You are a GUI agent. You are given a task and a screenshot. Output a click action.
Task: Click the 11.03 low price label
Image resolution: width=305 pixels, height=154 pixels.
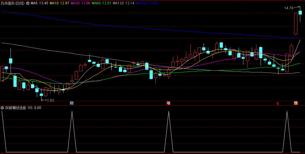(50, 101)
